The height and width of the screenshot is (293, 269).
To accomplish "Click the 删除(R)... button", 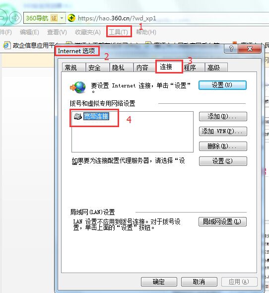I will tap(223, 146).
